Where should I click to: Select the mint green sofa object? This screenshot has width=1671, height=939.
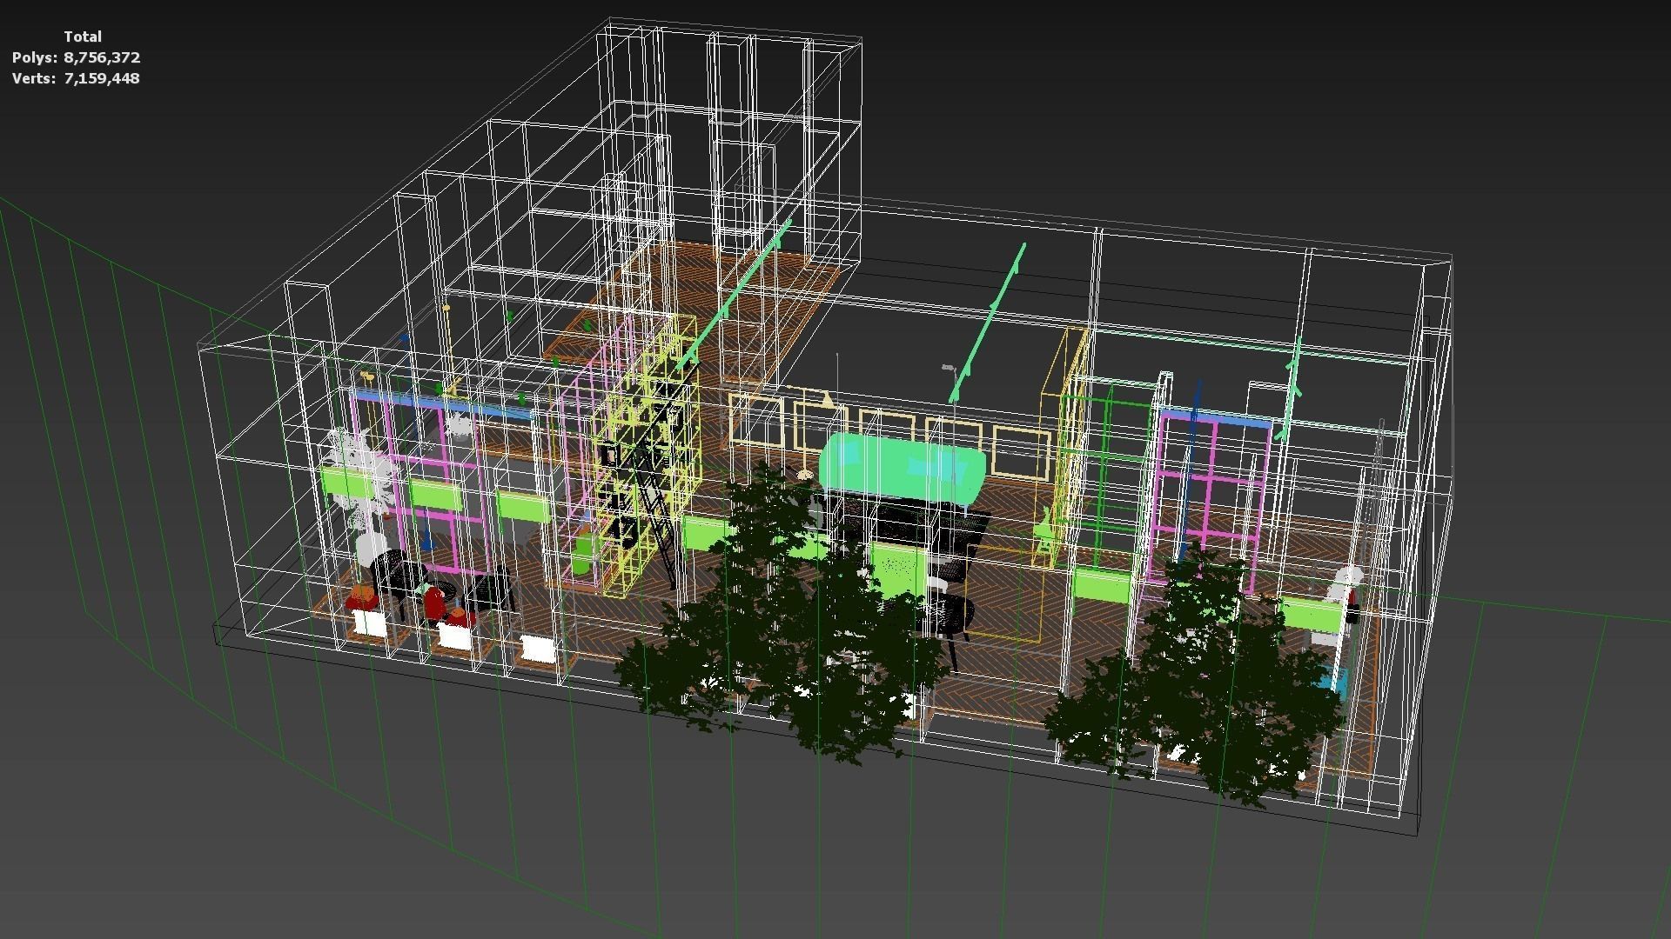pos(902,468)
